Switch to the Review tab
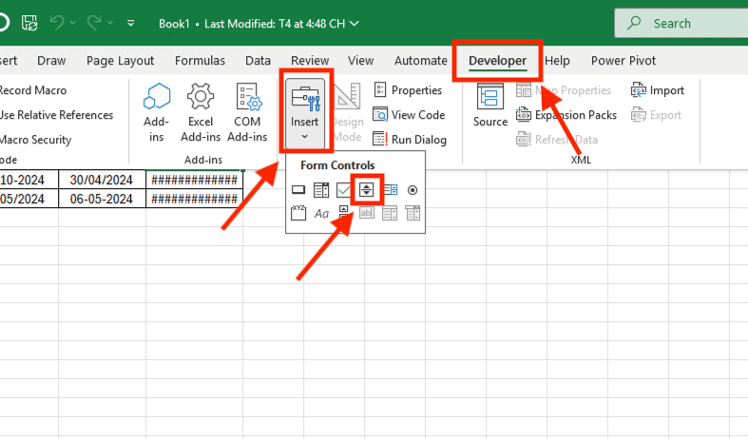Screen dimensions: 748x439 [310, 61]
